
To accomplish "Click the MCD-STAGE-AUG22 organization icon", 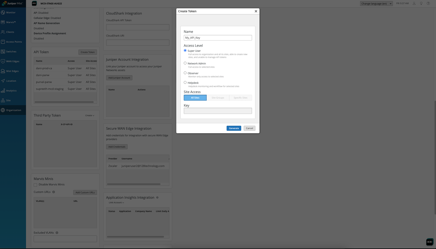I will 34,3.
